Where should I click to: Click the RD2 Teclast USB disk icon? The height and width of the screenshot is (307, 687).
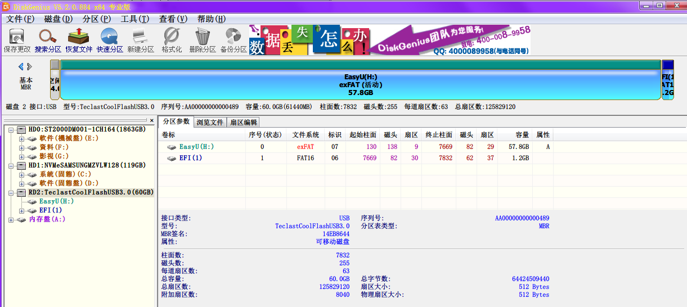(x=22, y=192)
